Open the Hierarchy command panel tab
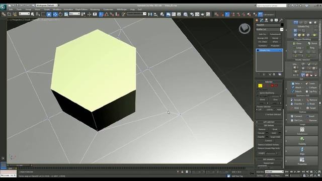The width and height of the screenshot is (322, 181). [x=266, y=20]
